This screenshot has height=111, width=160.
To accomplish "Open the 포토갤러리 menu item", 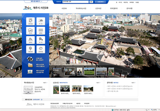I will tap(114, 8).
